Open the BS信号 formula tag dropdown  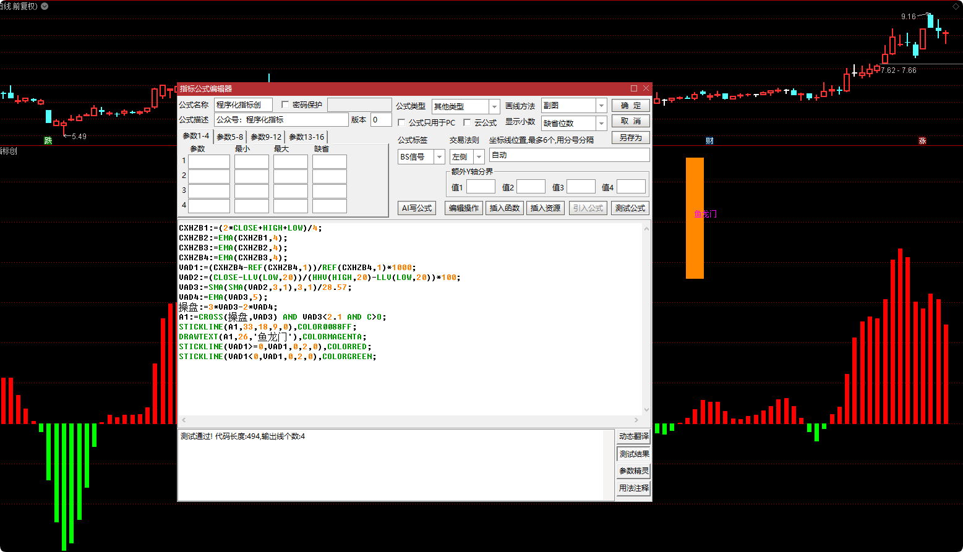[x=439, y=157]
